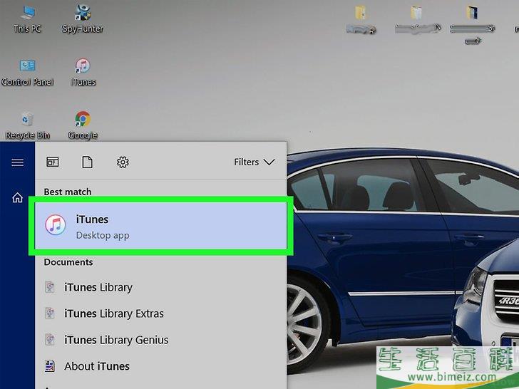Open the iTunes Desktop app best match
Screen dimensions: 519x389
pos(161,226)
